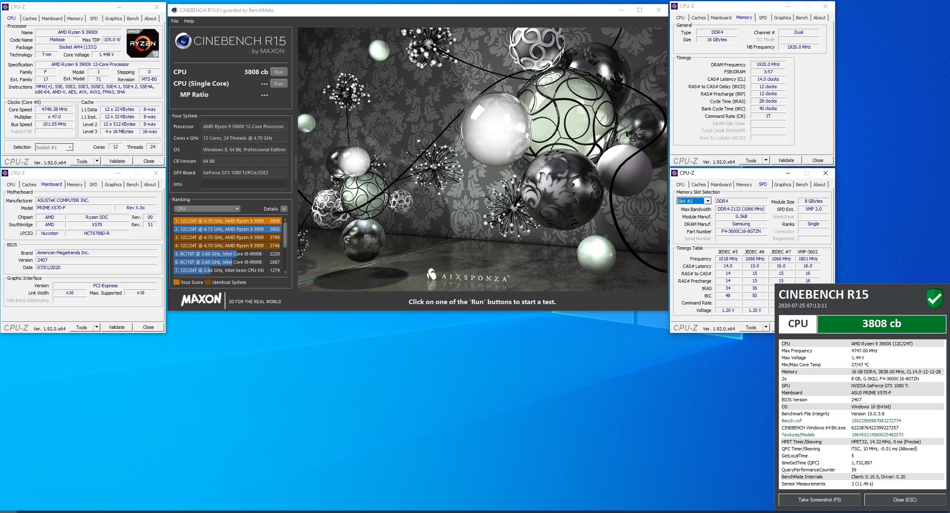Click Take Screenshot (F5) in BenchMate

point(819,500)
